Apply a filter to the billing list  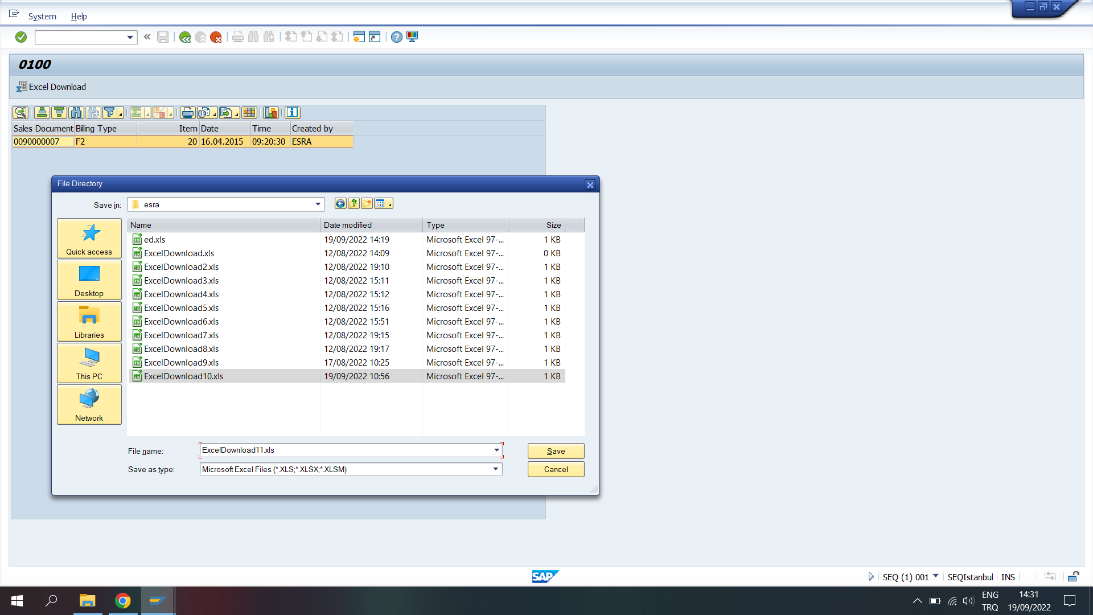(x=110, y=112)
